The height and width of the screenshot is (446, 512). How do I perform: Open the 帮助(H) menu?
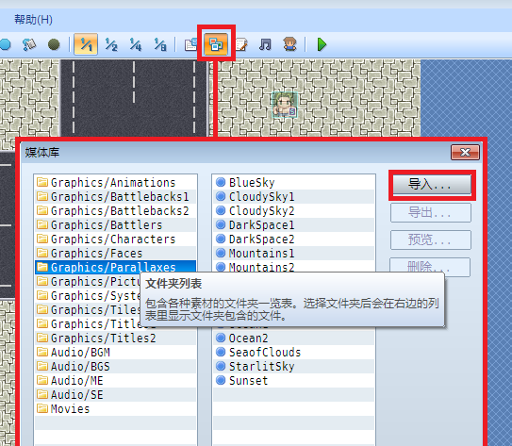click(x=33, y=20)
